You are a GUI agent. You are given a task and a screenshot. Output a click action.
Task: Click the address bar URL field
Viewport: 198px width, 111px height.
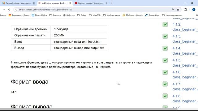[93, 10]
